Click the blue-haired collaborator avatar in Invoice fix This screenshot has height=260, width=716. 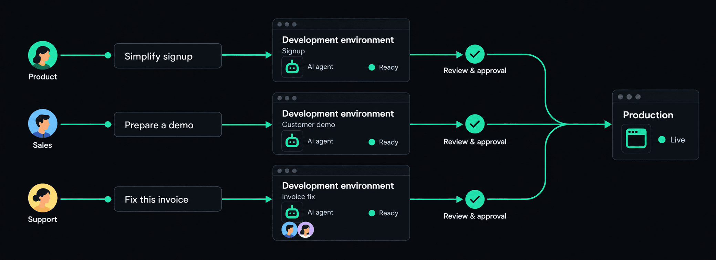point(289,230)
